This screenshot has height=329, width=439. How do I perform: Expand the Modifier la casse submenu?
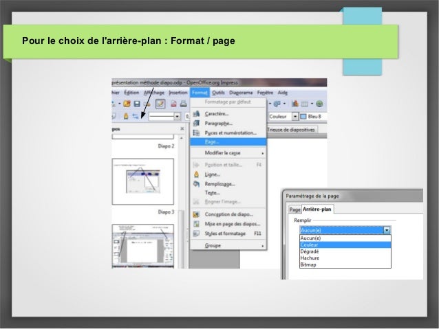click(228, 153)
